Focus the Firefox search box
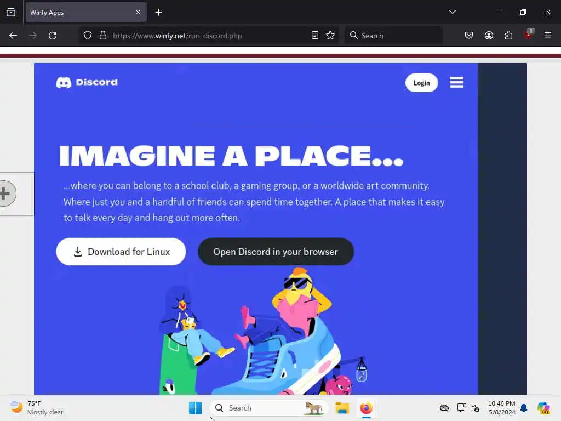This screenshot has height=421, width=561. click(x=393, y=36)
